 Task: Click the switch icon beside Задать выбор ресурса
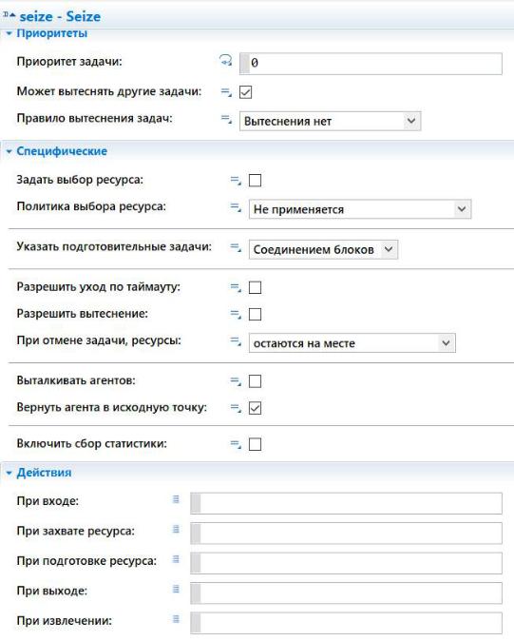tap(236, 181)
